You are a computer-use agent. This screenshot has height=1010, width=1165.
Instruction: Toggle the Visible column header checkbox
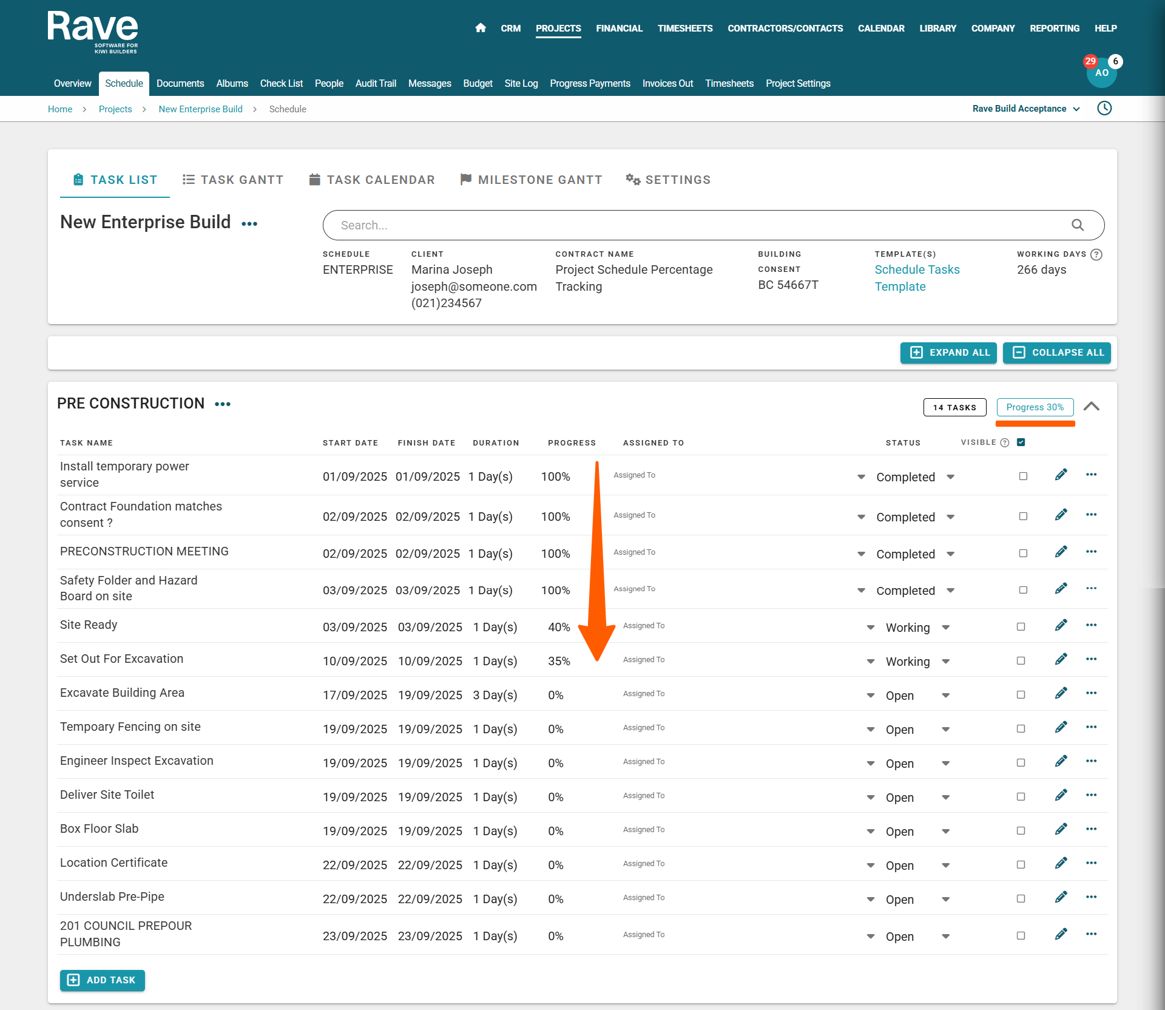click(1021, 442)
